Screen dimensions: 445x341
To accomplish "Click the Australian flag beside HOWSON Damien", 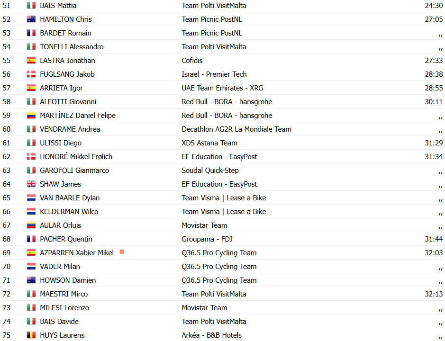I will (x=31, y=280).
